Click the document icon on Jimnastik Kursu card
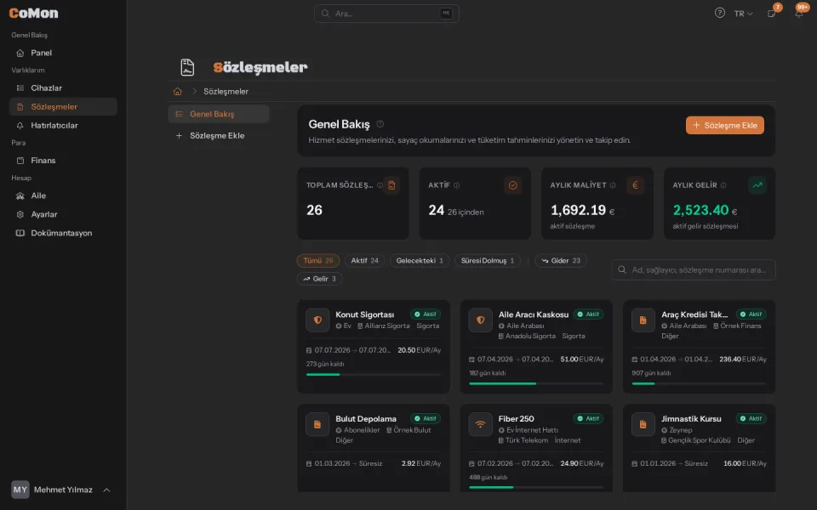 [x=643, y=424]
